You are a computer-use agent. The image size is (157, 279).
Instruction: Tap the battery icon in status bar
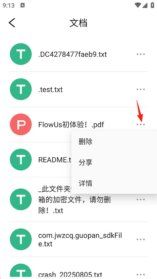click(x=152, y=5)
